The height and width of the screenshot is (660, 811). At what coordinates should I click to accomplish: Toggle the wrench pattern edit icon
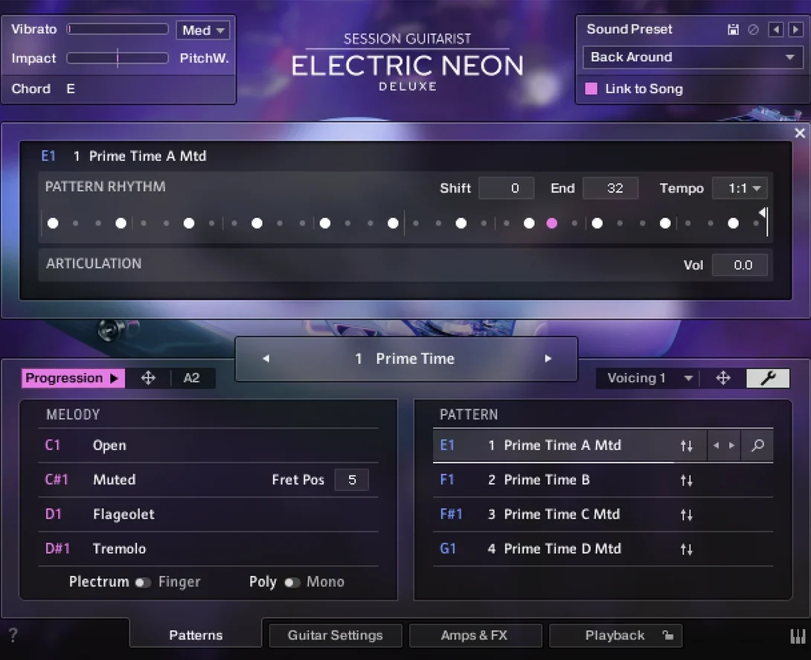click(768, 378)
